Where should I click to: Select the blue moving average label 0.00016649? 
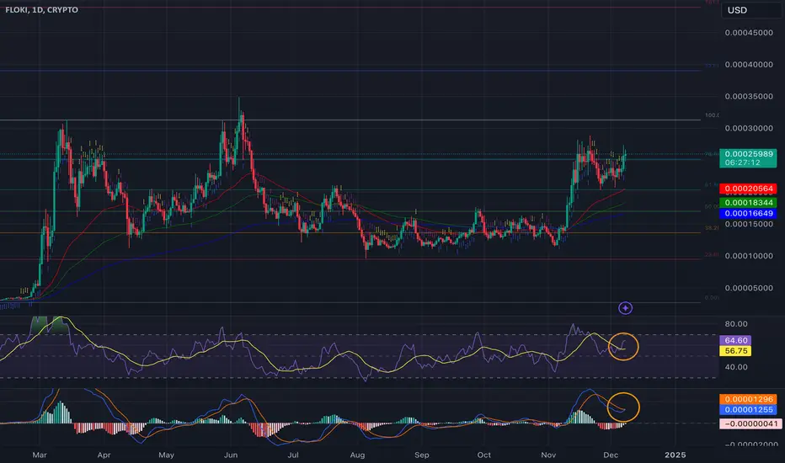coord(749,214)
